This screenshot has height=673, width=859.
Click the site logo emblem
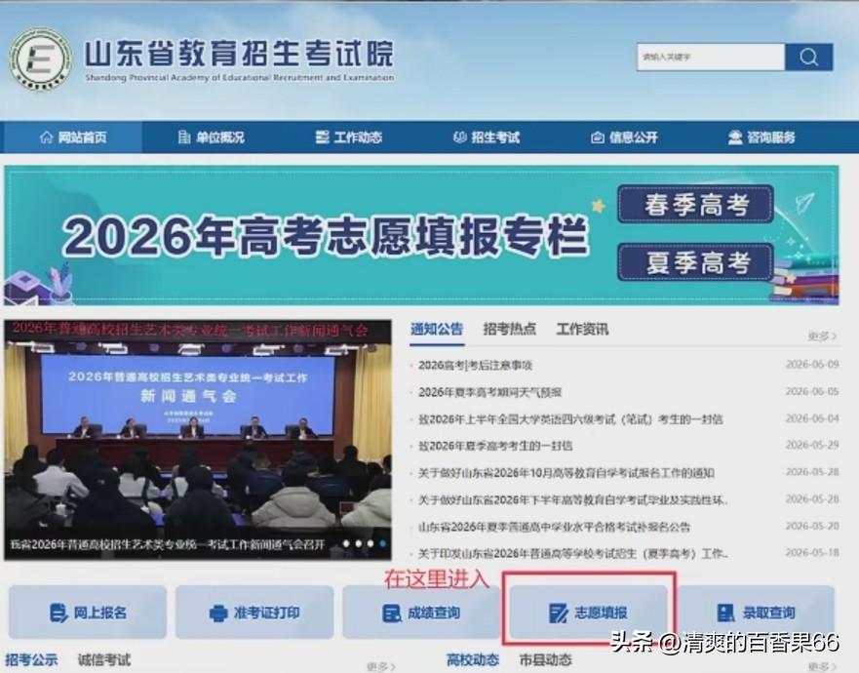40,59
